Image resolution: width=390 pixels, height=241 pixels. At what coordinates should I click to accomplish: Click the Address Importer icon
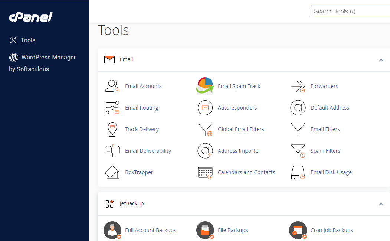205,151
